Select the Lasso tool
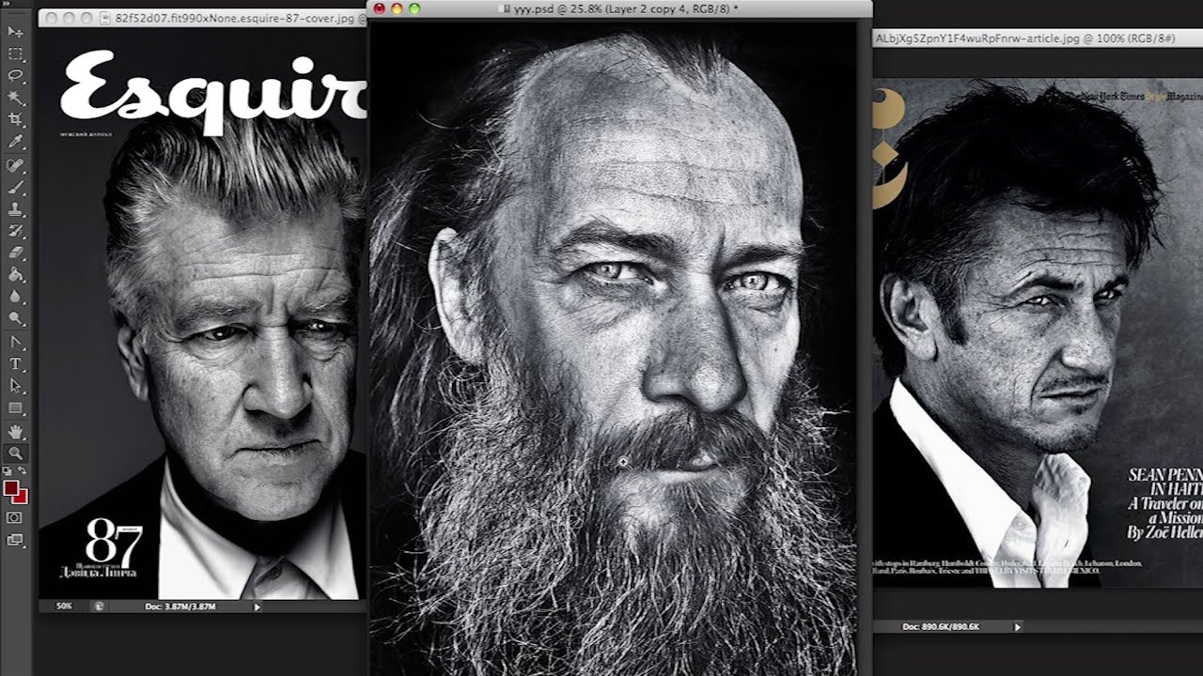1203x676 pixels. click(16, 75)
